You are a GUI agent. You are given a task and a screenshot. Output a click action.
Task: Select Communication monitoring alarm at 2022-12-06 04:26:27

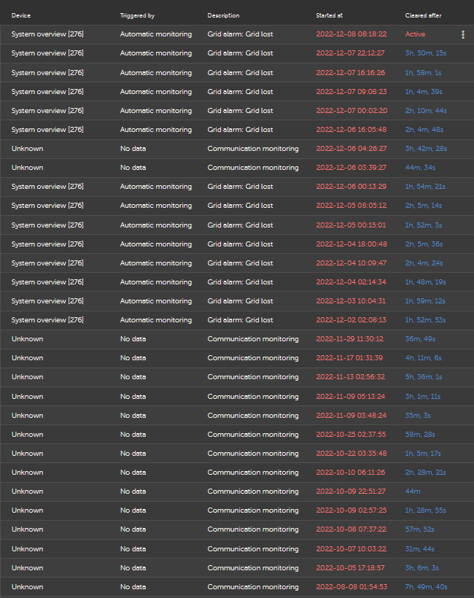237,149
